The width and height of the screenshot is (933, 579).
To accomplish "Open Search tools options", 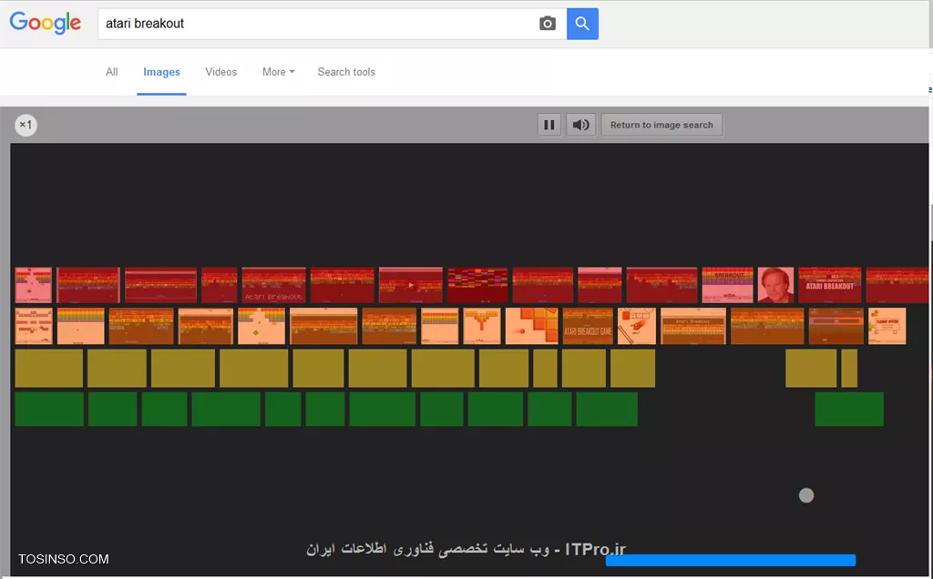I will [x=346, y=72].
